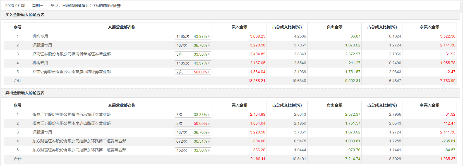This screenshot has width=463, height=166.
Task: Click the 卖出金额最大的前五名 section title
Action: click(25, 93)
